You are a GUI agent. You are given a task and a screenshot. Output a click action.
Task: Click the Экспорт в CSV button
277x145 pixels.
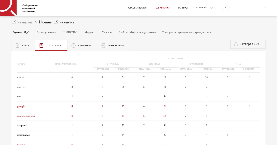click(x=248, y=44)
